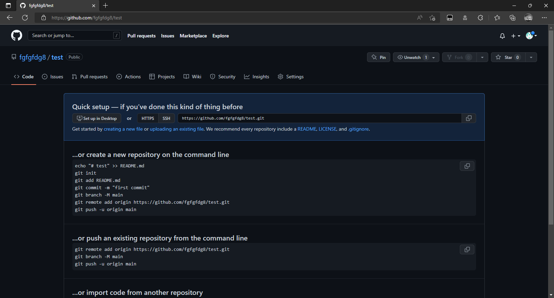Click the puppet-shaped extension icon
The image size is (554, 298).
coord(465,18)
